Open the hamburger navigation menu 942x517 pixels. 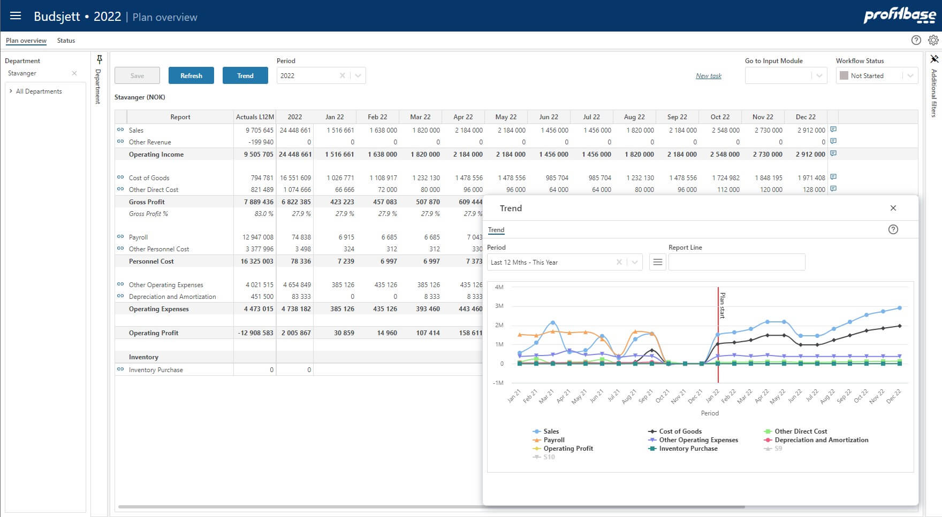tap(16, 16)
